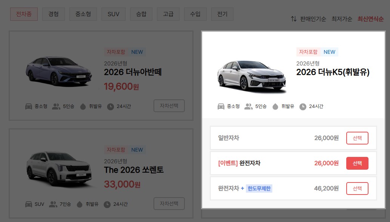The image size is (390, 222).
Task: Click 자차포함 badge on 아반떼 card
Action: (x=116, y=52)
